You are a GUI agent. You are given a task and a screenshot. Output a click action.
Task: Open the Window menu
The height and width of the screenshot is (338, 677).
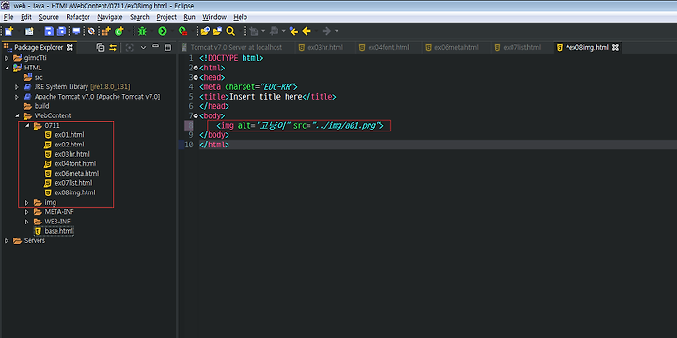[214, 17]
